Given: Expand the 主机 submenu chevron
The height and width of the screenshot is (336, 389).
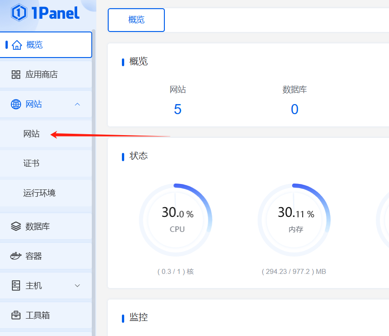Looking at the screenshot, I should 78,285.
